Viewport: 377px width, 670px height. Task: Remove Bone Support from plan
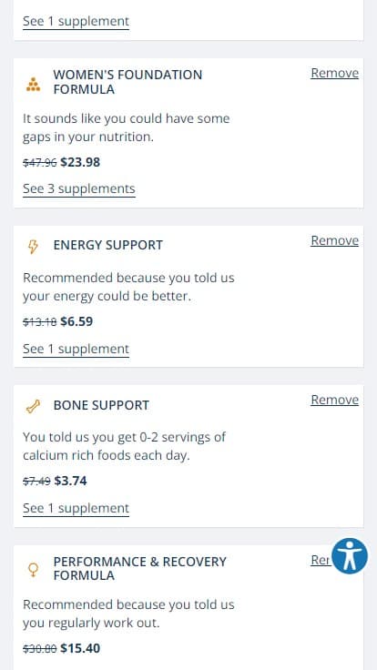(x=335, y=400)
